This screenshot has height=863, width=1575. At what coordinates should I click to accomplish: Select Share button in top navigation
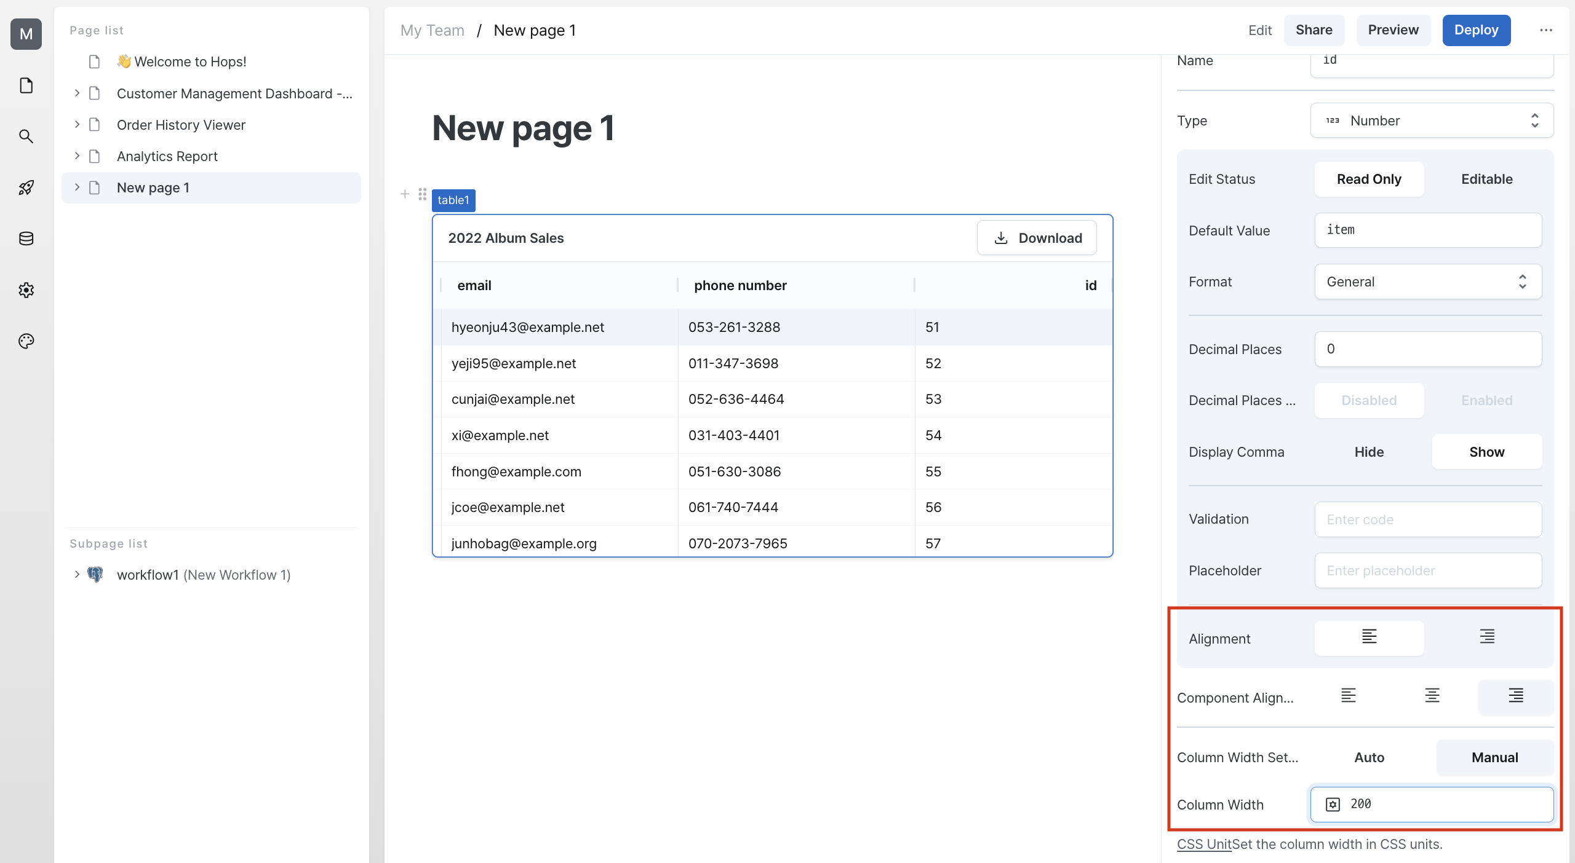[1314, 30]
